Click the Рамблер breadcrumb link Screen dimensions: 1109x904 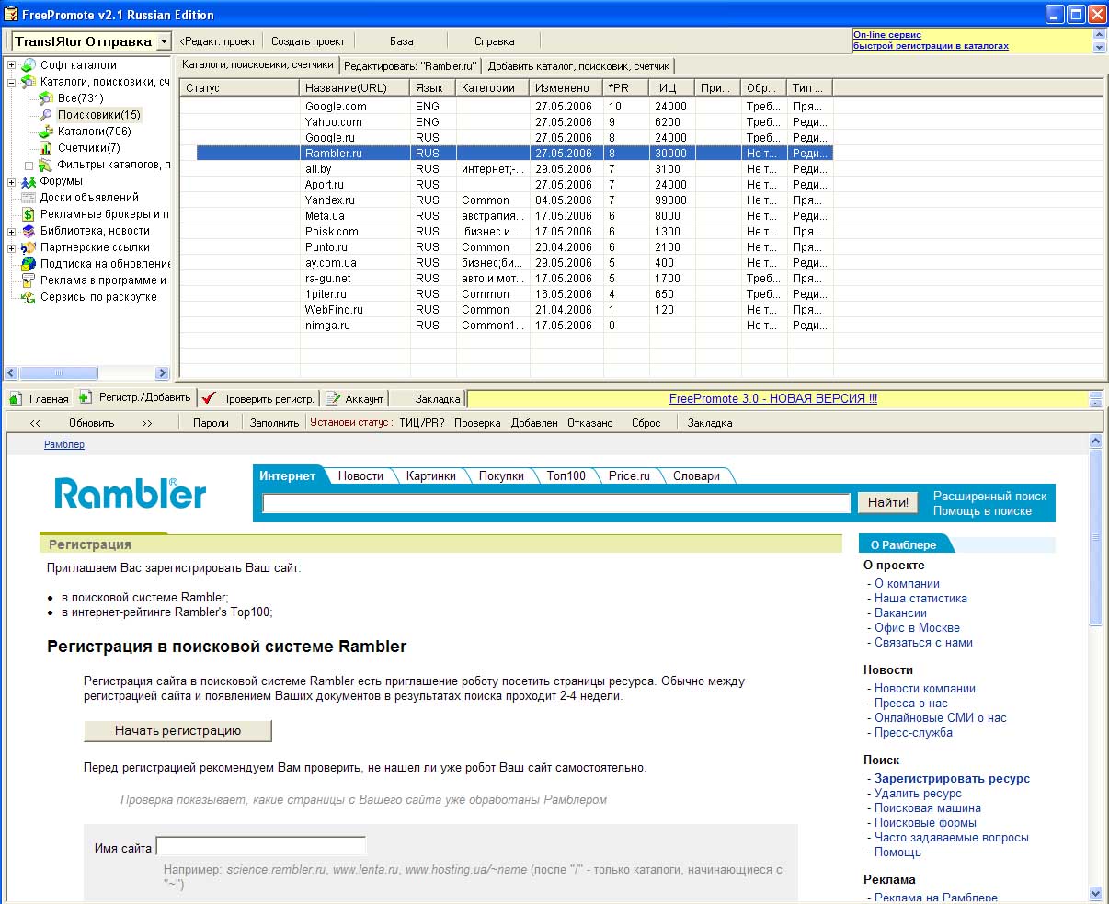(64, 444)
